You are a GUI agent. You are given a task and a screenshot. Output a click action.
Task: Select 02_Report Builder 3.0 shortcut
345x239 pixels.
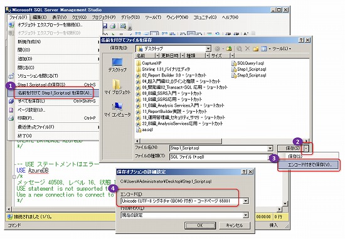coord(171,75)
